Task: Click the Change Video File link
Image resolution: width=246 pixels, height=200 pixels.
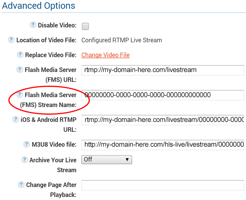Action: 105,55
